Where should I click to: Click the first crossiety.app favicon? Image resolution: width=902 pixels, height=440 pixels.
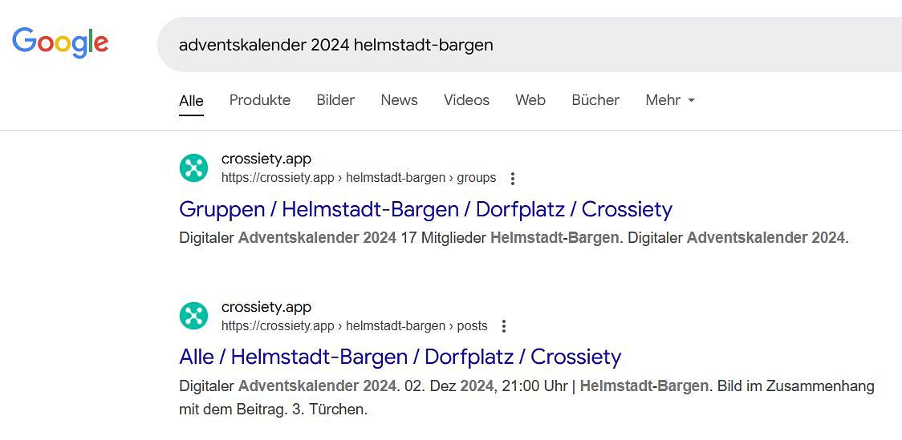[x=193, y=168]
